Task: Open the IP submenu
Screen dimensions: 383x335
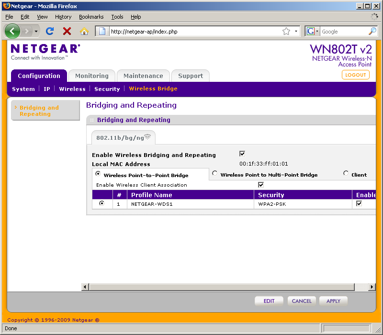Action: [x=47, y=89]
